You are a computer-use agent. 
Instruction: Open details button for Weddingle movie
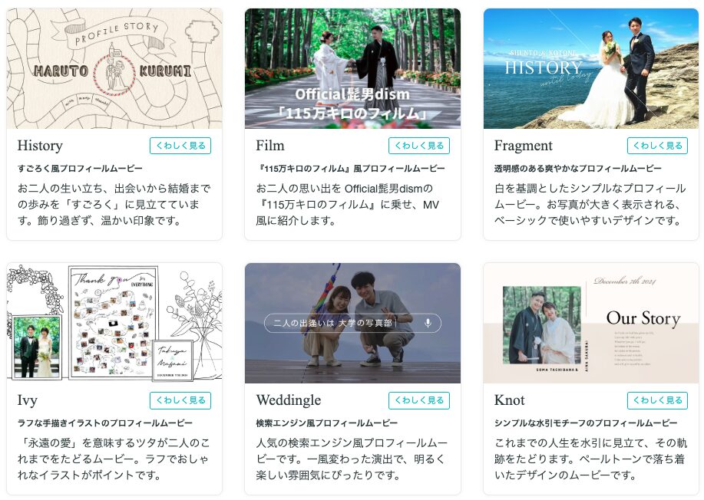point(419,400)
